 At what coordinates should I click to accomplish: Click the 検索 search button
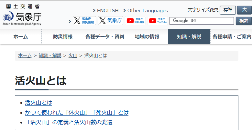point(244,21)
